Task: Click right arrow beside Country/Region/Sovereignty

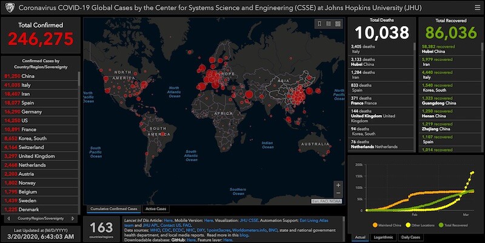Action: (x=75, y=218)
